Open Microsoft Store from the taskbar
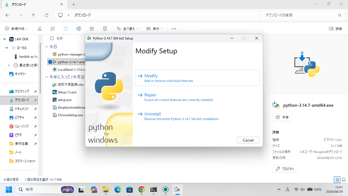Viewport: 348px width, 196px height. point(129,189)
